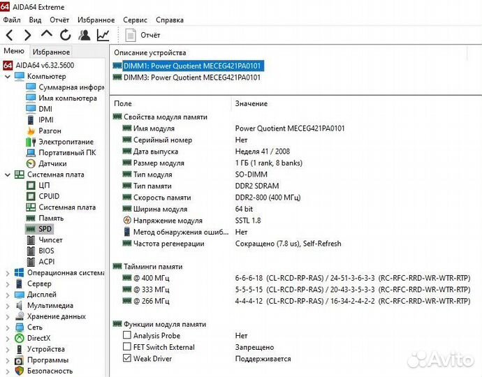
Task: Select the SPD memory module icon
Action: pyautogui.click(x=31, y=229)
